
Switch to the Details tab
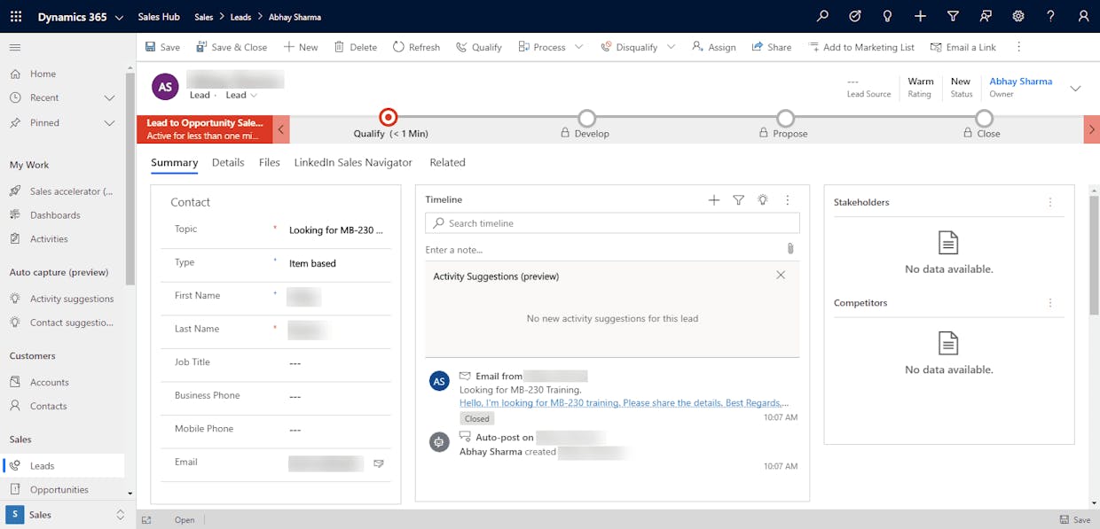pos(228,162)
